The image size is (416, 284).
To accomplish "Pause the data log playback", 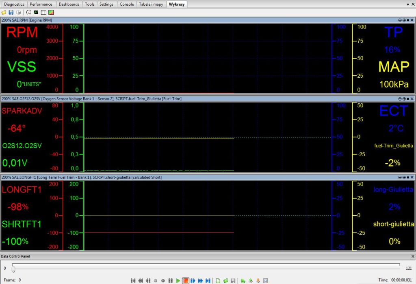I will (171, 281).
